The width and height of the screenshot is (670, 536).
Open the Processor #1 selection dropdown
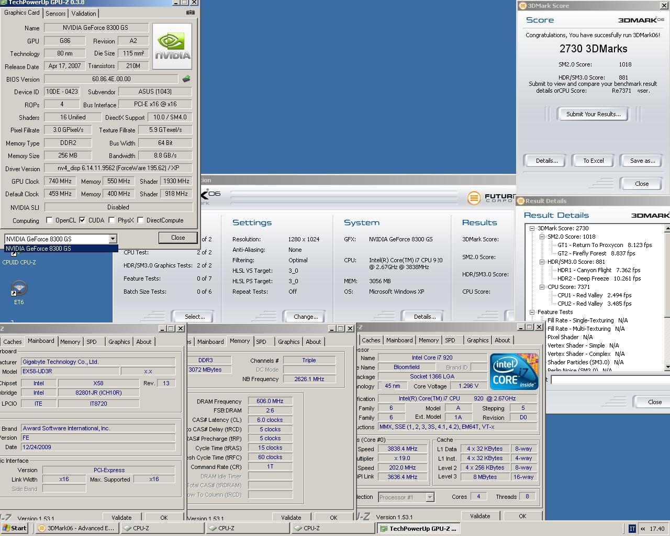[430, 497]
